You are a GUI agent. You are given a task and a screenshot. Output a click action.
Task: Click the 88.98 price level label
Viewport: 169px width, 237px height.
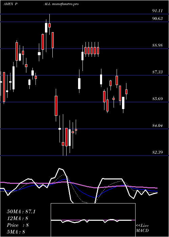pos(158,45)
